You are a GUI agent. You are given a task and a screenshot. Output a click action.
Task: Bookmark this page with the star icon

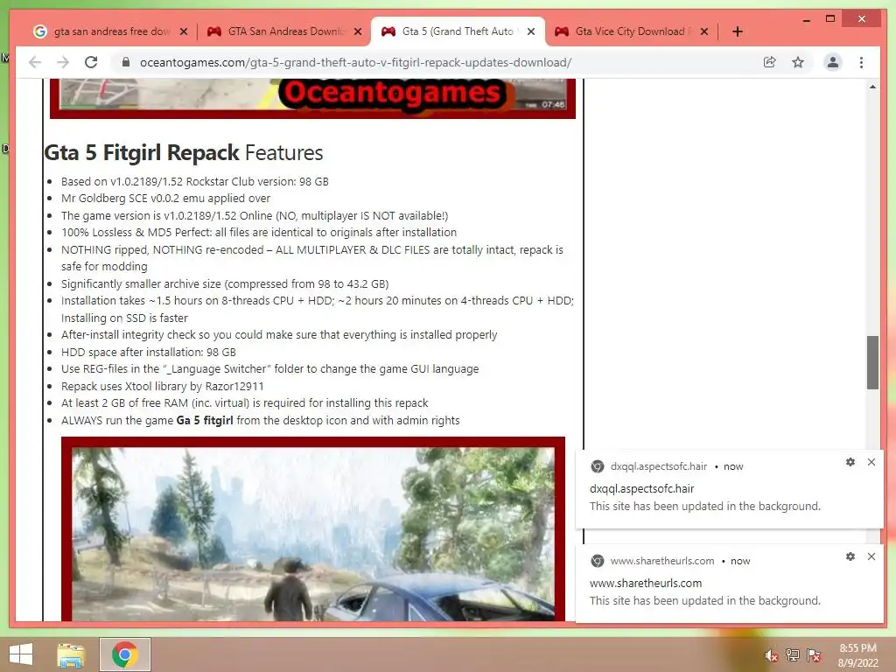798,62
